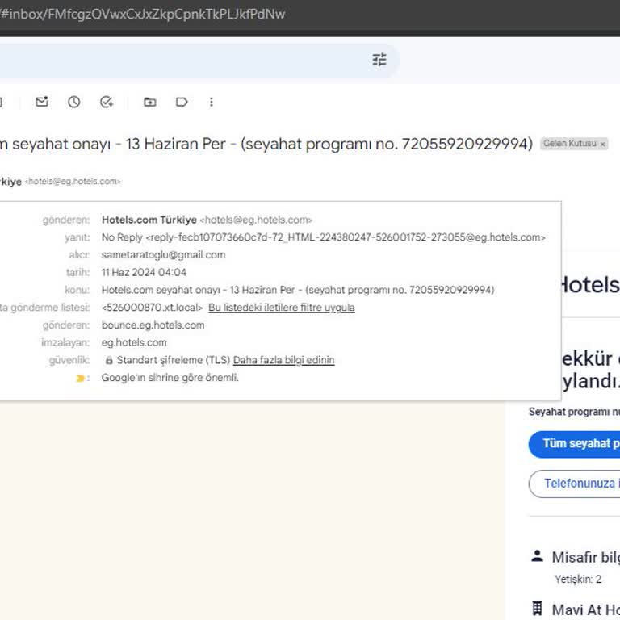
Task: Click the 'Telefonunuza' outlined button
Action: coord(574,484)
